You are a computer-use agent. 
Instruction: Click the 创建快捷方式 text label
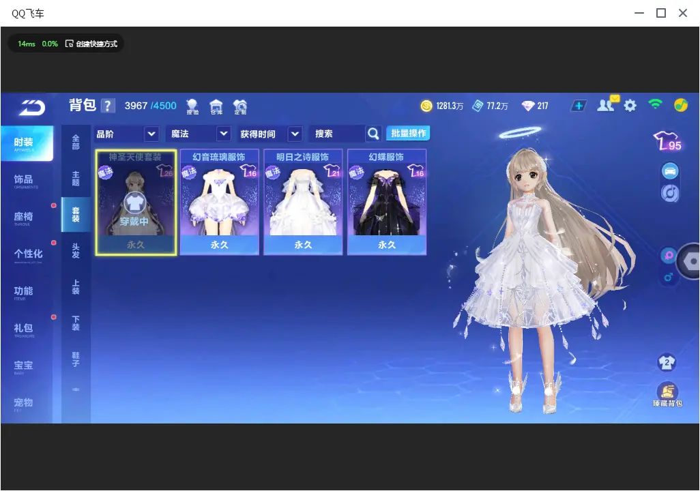click(x=96, y=44)
